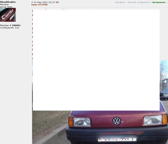Image resolution: width=168 pixels, height=144 pixels.
Task: Click the VW logo on the car grille
Action: [x=116, y=121]
